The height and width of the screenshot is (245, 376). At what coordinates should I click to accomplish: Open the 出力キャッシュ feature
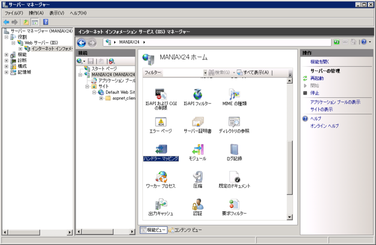161,207
